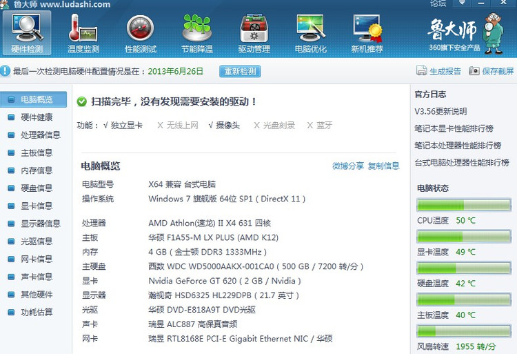This screenshot has height=354, width=517.
Task: Open the 电脑优化 computer optimization tool
Action: (x=310, y=33)
